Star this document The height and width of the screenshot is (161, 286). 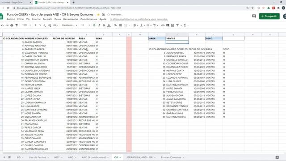98,14
